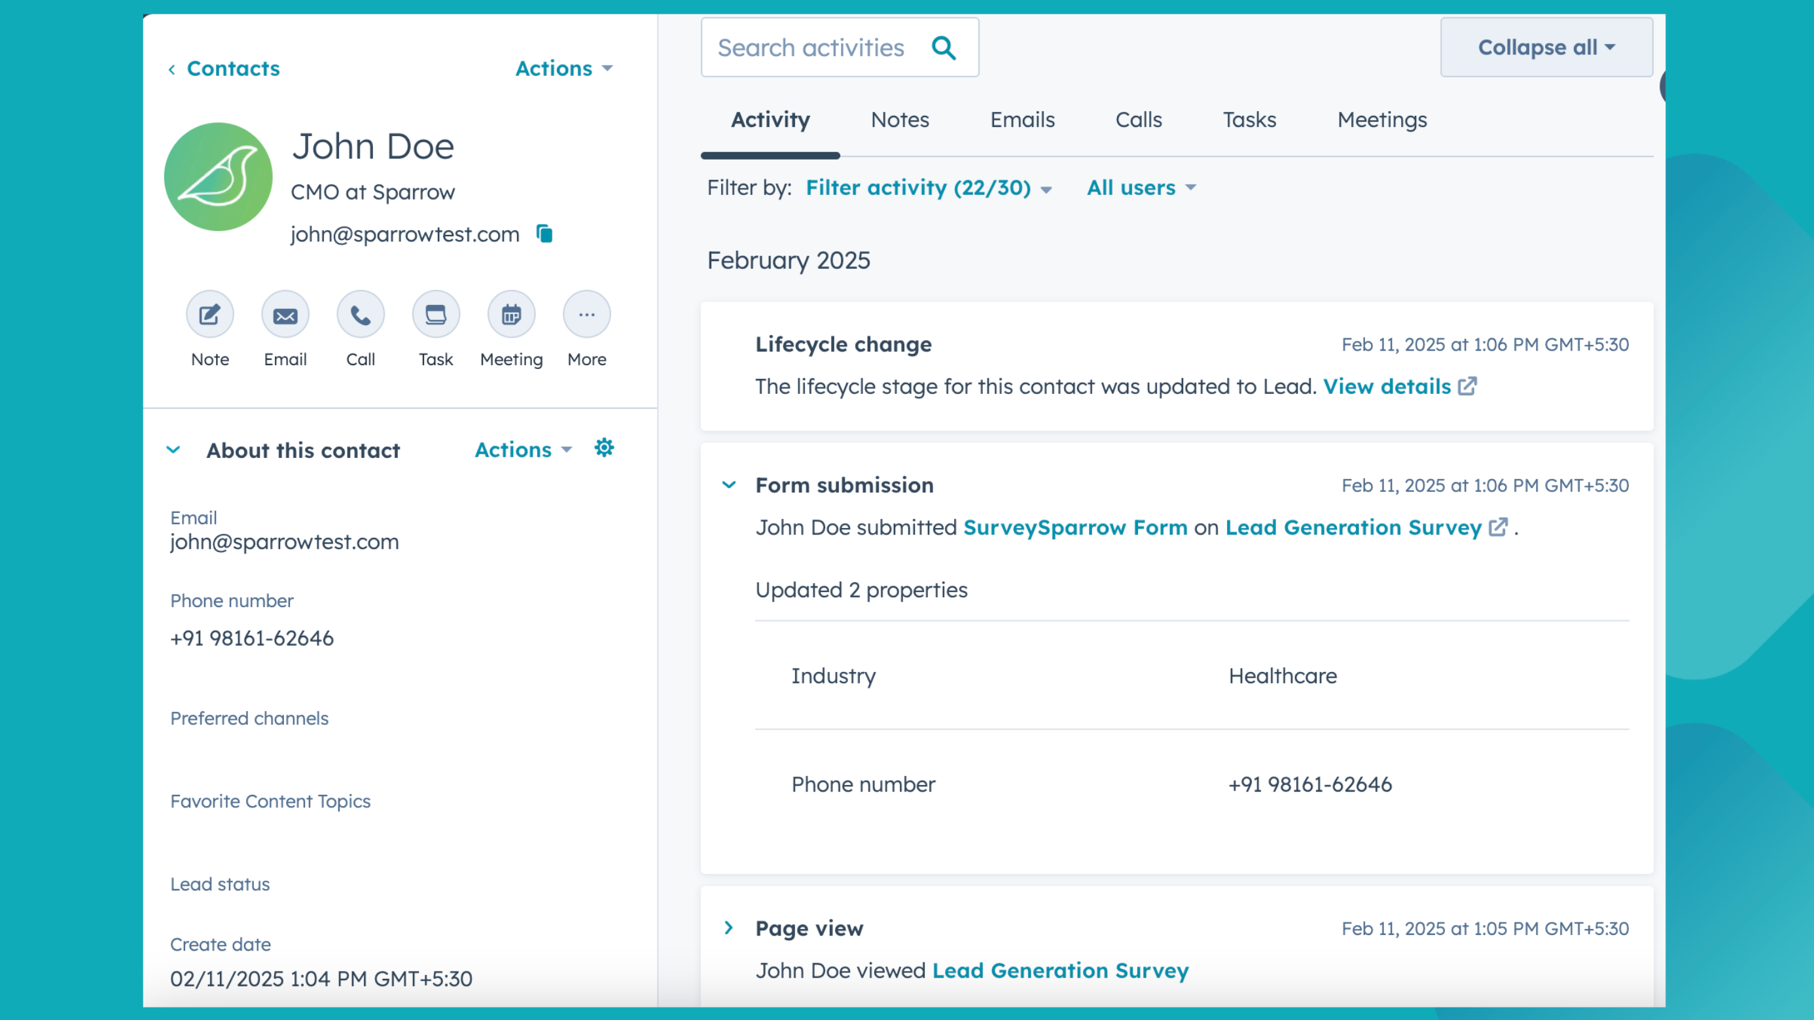
Task: Click the Note icon button
Action: pos(210,315)
